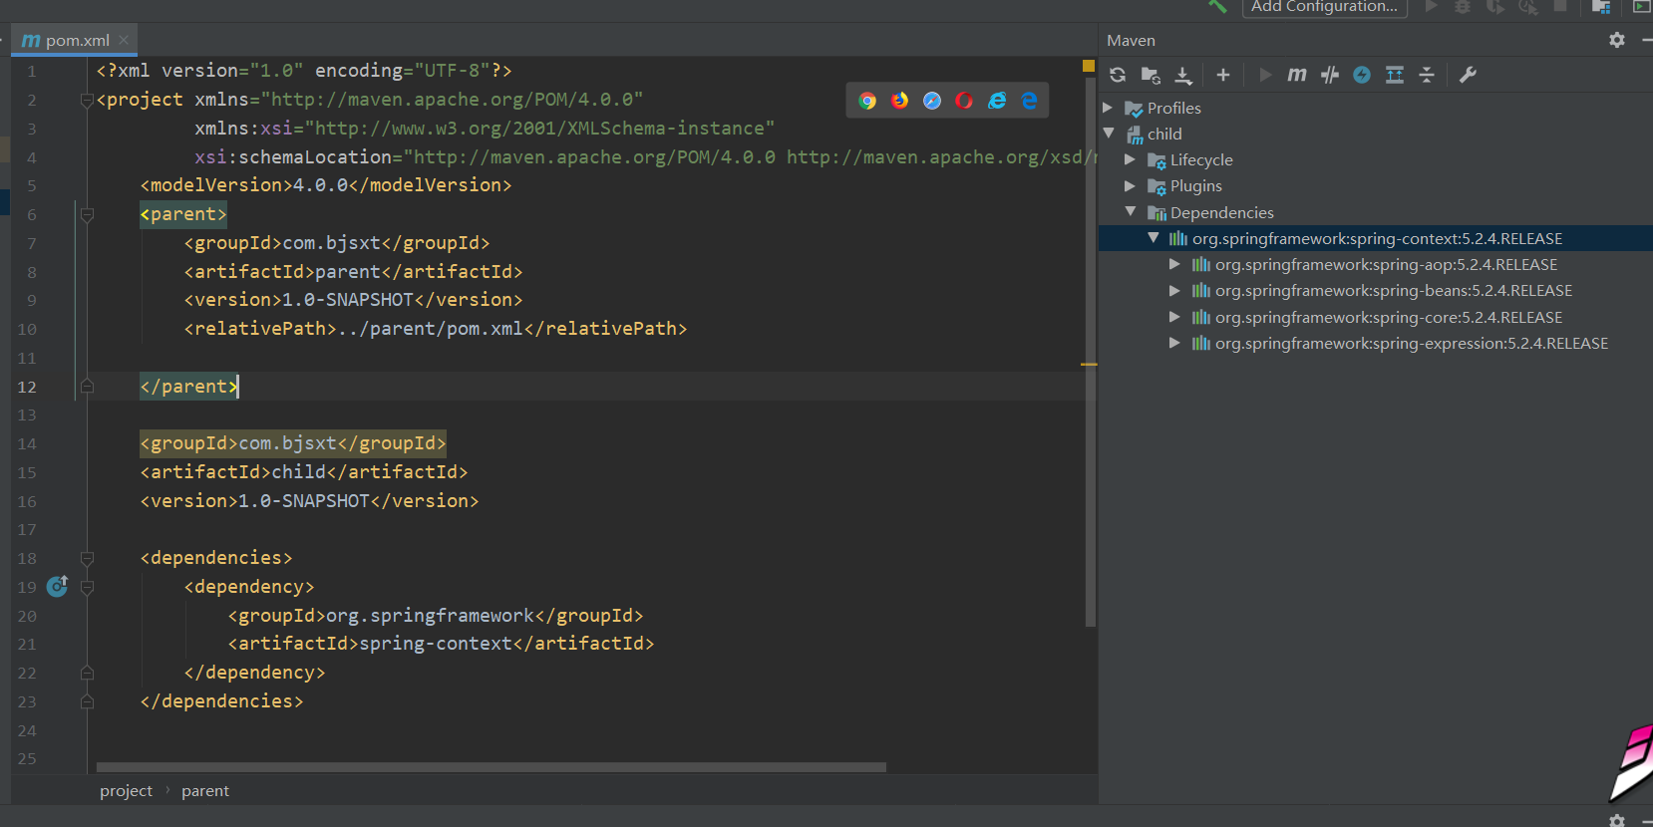Open pom.xml in Opera browser
This screenshot has width=1653, height=827.
coord(964,101)
